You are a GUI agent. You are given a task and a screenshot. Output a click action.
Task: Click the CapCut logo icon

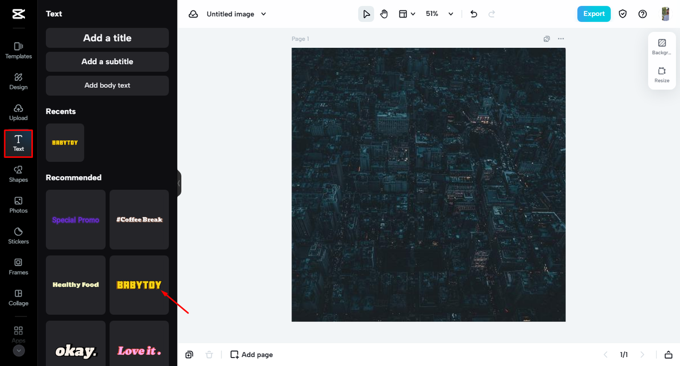tap(19, 14)
